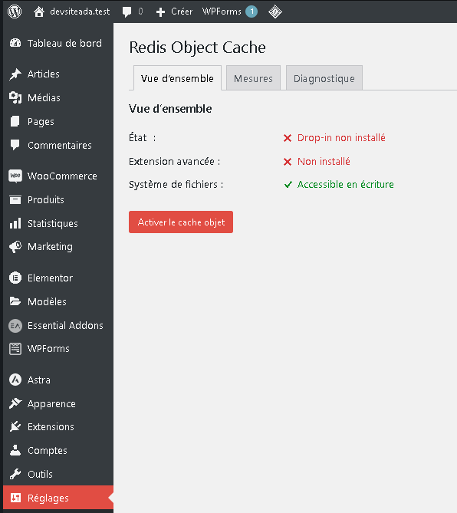The height and width of the screenshot is (513, 457).
Task: Switch to the Vue d'ensemble tab
Action: point(177,78)
